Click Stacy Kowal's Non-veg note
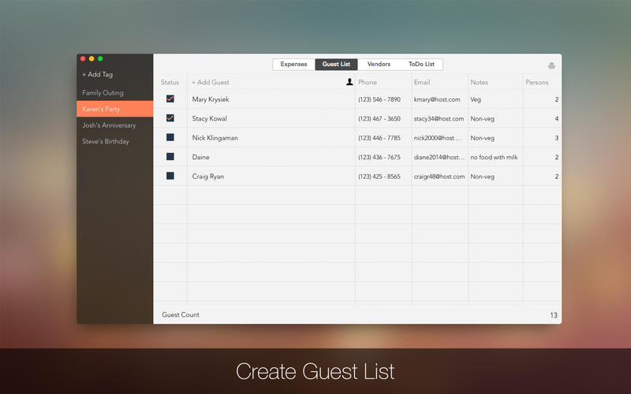This screenshot has width=631, height=394. (482, 119)
